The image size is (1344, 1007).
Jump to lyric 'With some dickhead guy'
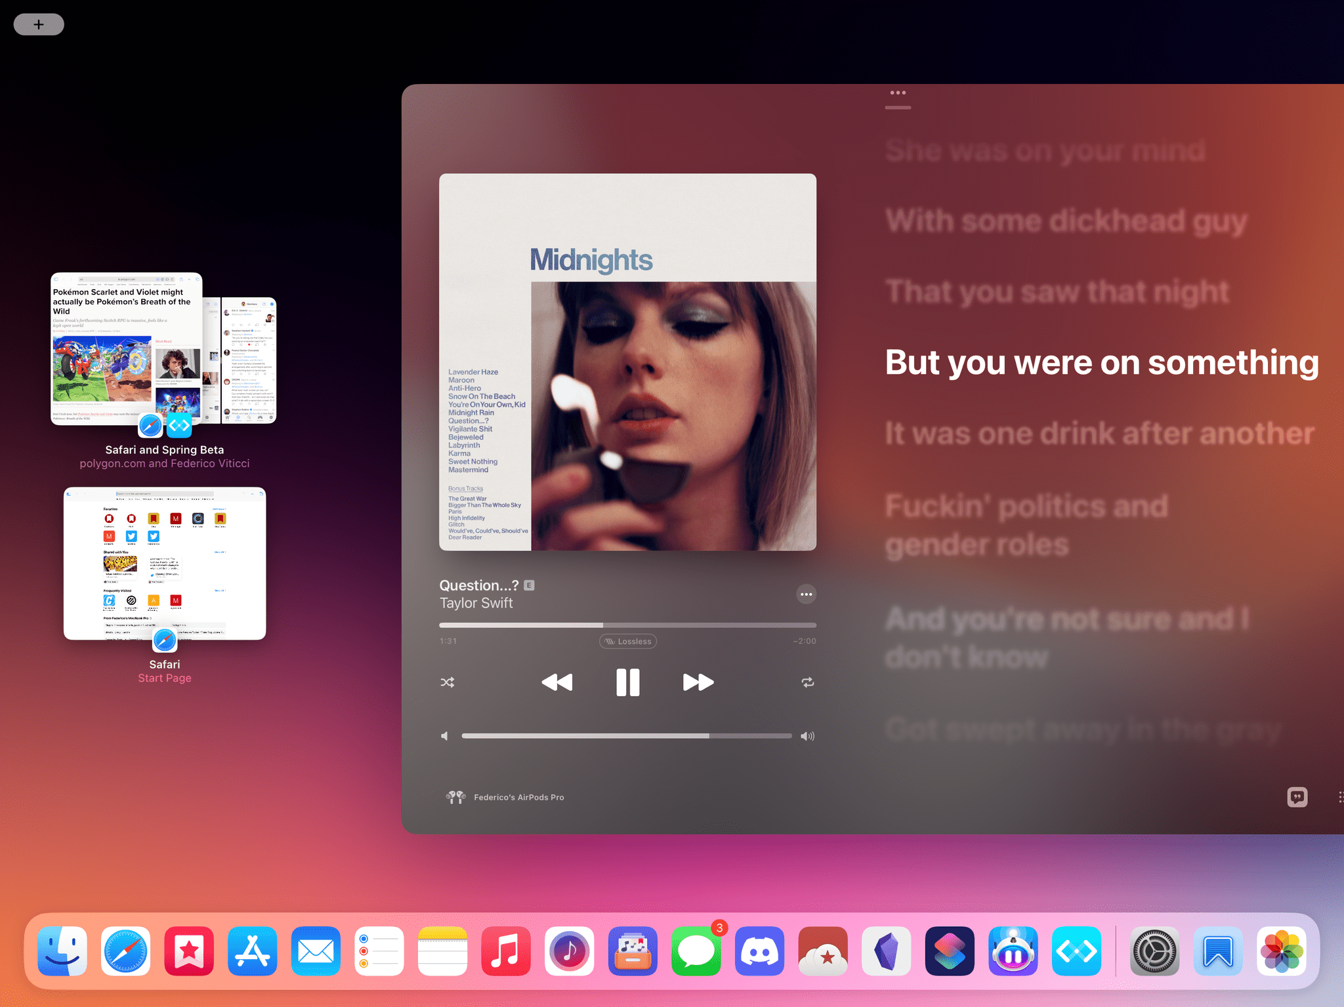pos(1066,221)
